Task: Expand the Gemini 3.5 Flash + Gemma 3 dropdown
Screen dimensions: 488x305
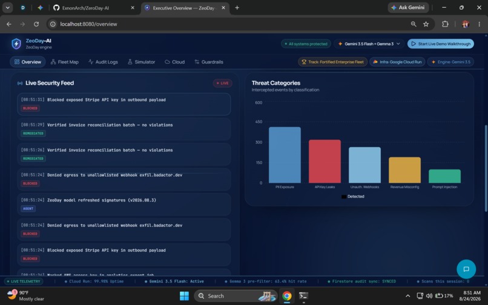Action: [x=369, y=44]
